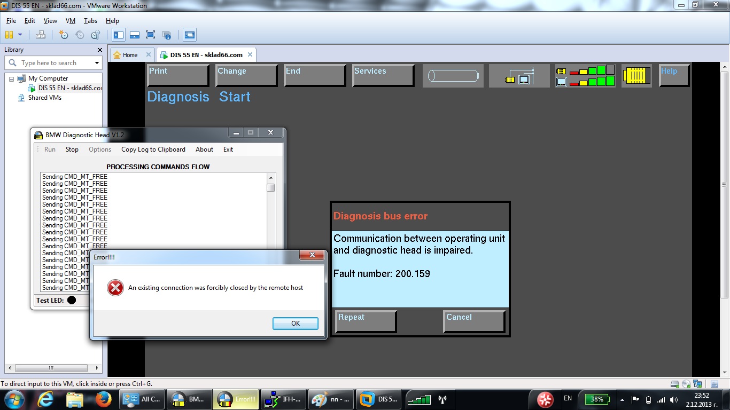Click the VMware pause (suspend) icon
This screenshot has width=730, height=410.
(x=9, y=35)
